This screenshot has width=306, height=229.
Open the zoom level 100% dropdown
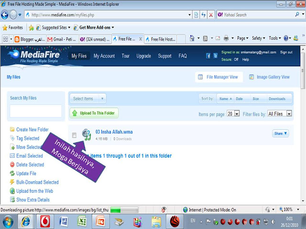click(x=298, y=210)
